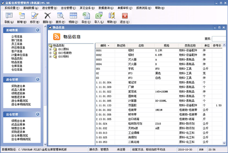Open the 进仓管理 menu
This screenshot has width=228, height=153.
tap(50, 8)
